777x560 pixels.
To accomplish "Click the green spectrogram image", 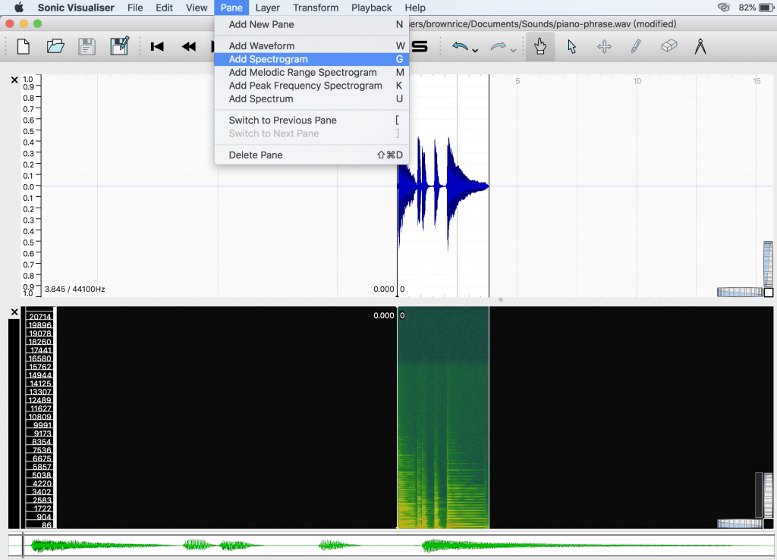I will coord(443,418).
